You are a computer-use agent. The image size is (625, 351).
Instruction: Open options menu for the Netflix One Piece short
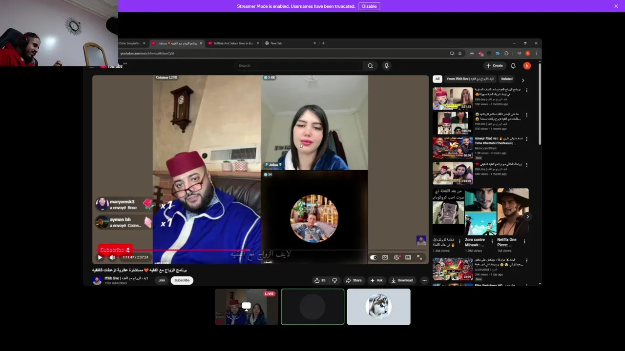[x=524, y=241]
